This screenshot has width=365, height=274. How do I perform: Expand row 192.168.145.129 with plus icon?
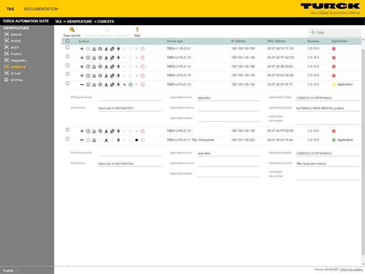(x=82, y=58)
